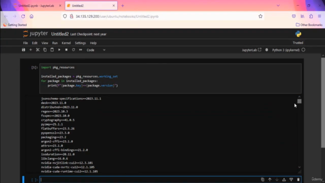Click the tracking protection shield icon

click(x=65, y=16)
